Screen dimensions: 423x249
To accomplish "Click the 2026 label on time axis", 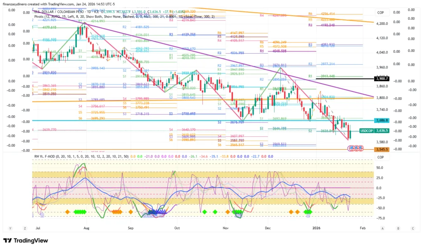I will 316,228.
